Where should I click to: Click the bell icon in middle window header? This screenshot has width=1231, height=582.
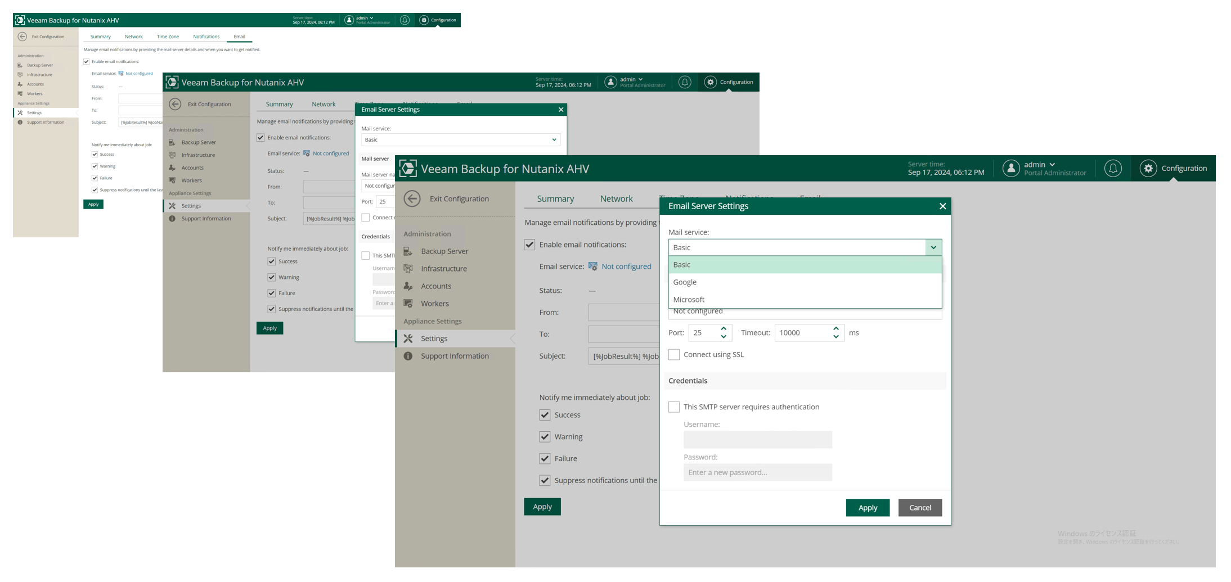(685, 82)
